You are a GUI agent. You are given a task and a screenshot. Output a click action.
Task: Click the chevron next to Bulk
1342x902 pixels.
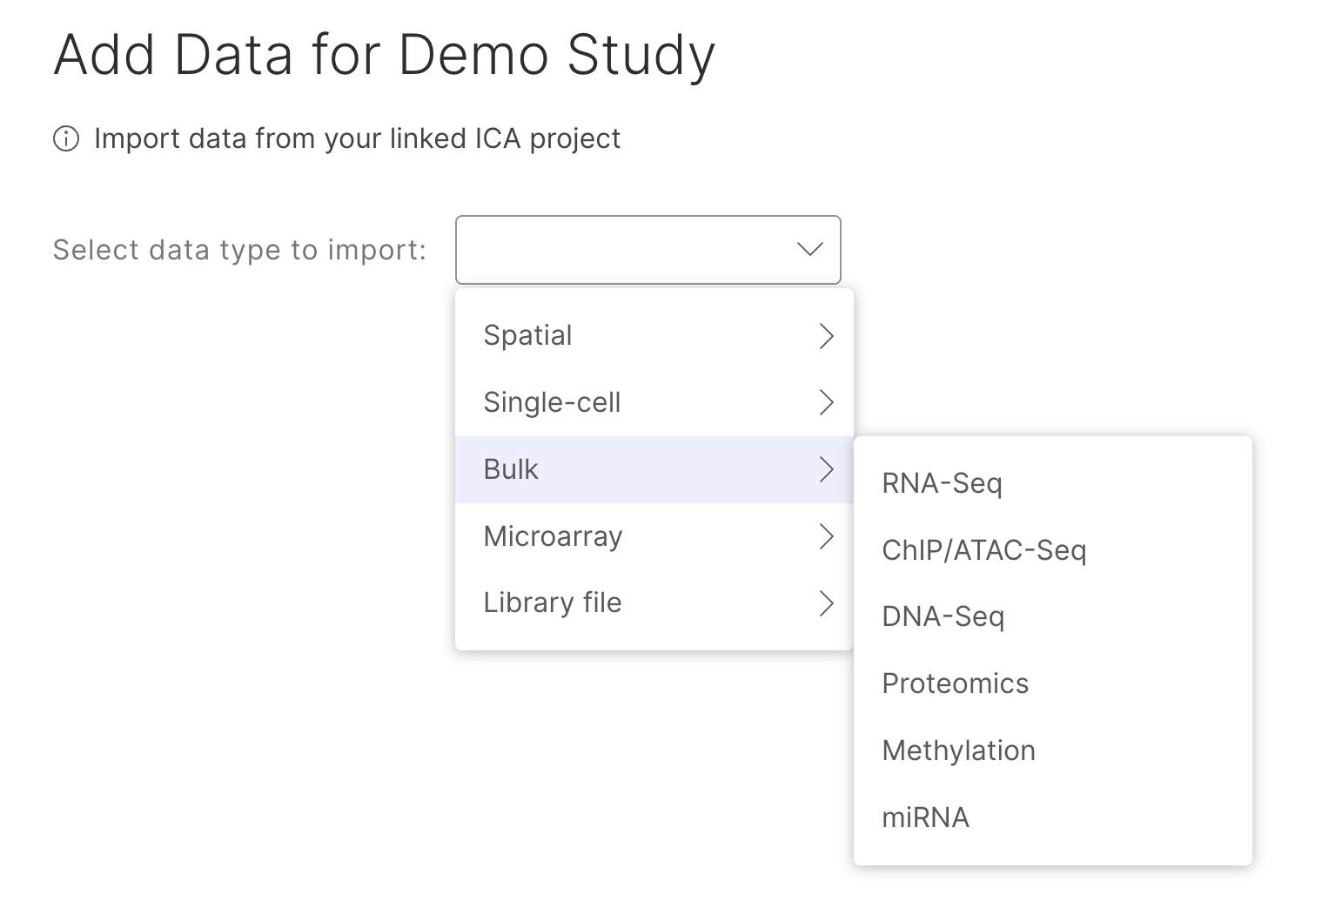pos(826,470)
